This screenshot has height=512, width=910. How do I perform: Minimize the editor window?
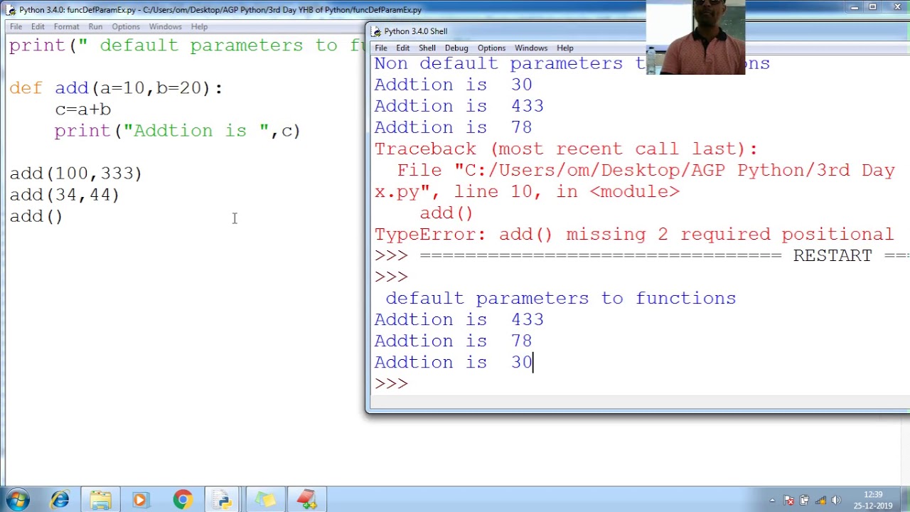(855, 7)
